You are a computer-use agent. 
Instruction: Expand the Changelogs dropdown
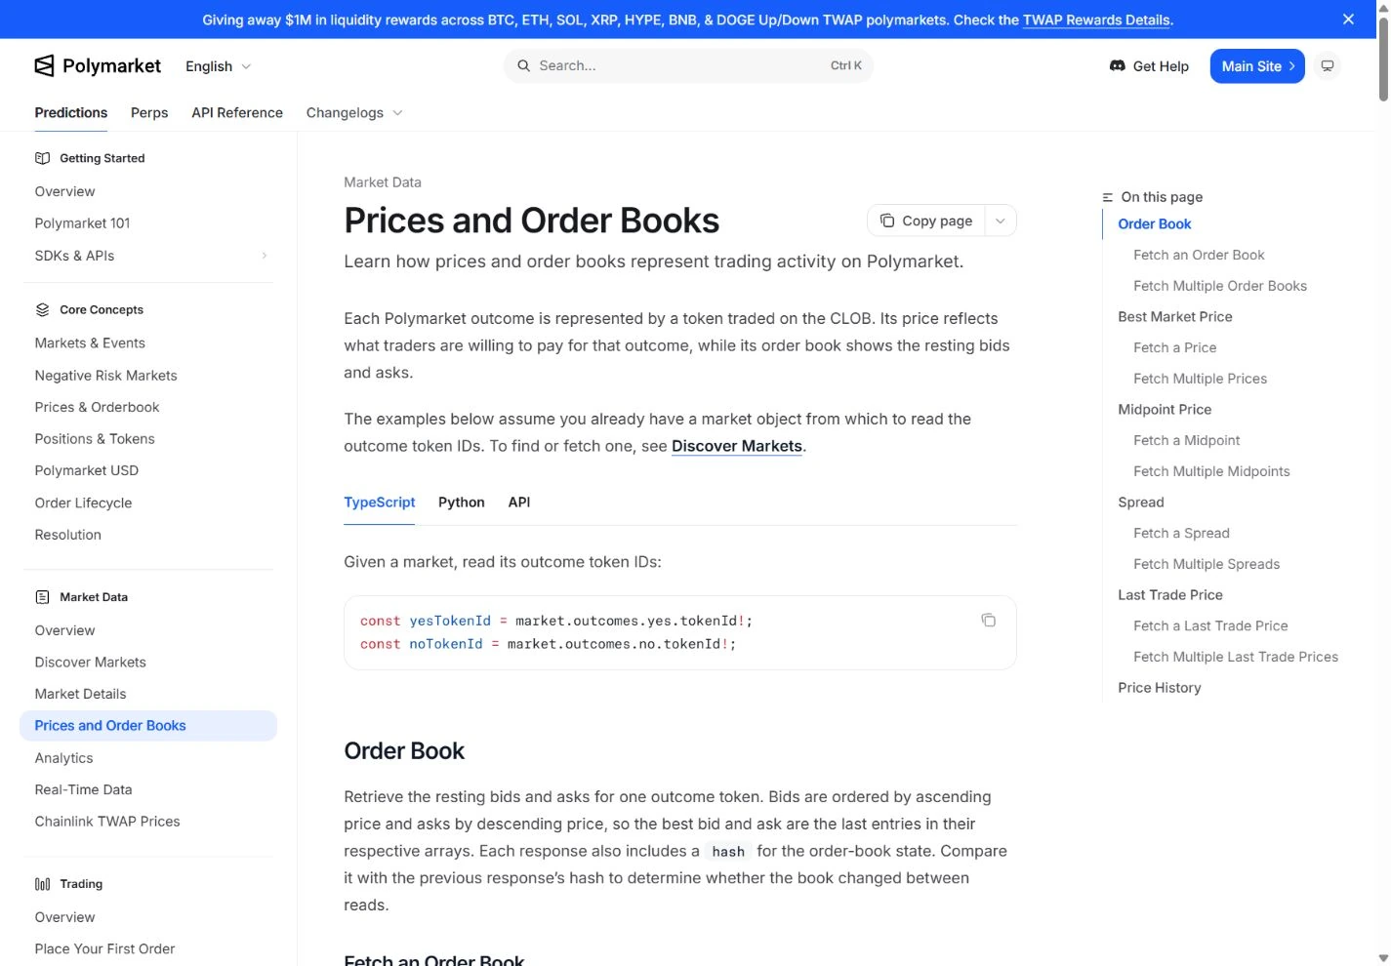(x=354, y=112)
